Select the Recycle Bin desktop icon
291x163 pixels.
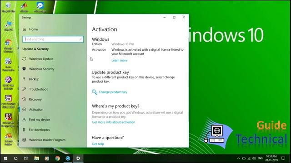(x=8, y=7)
